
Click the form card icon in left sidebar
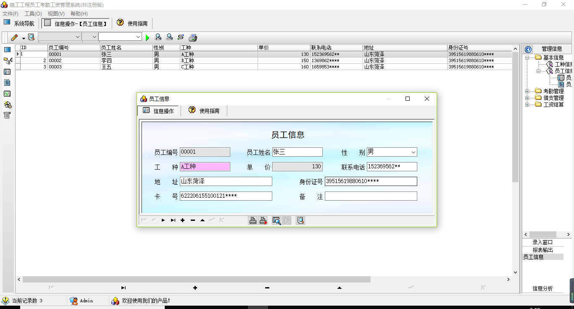click(x=7, y=72)
